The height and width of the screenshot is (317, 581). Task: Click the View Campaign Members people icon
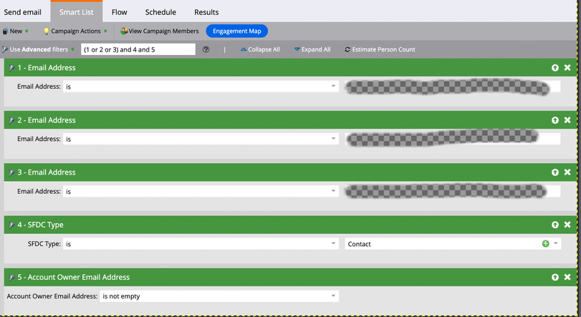coord(124,31)
